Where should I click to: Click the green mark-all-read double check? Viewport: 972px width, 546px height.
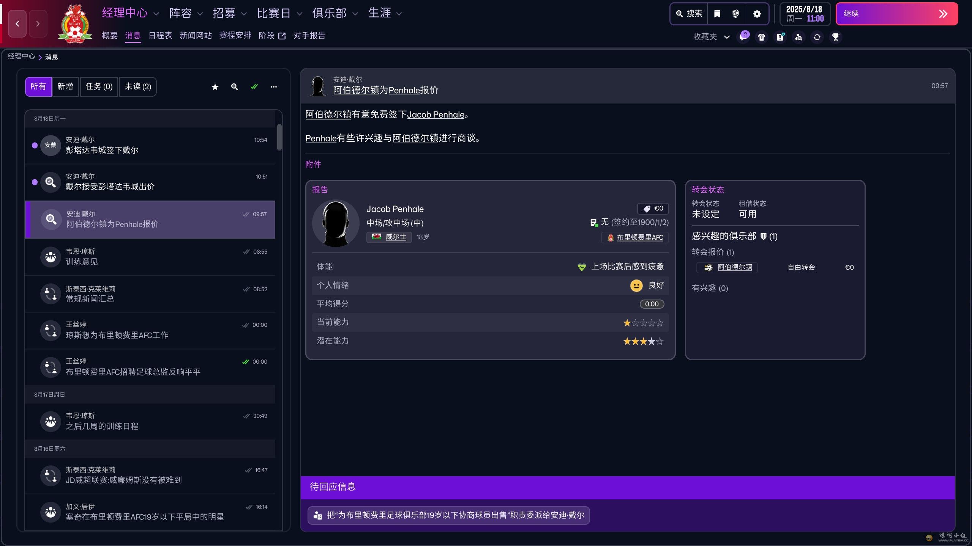254,87
